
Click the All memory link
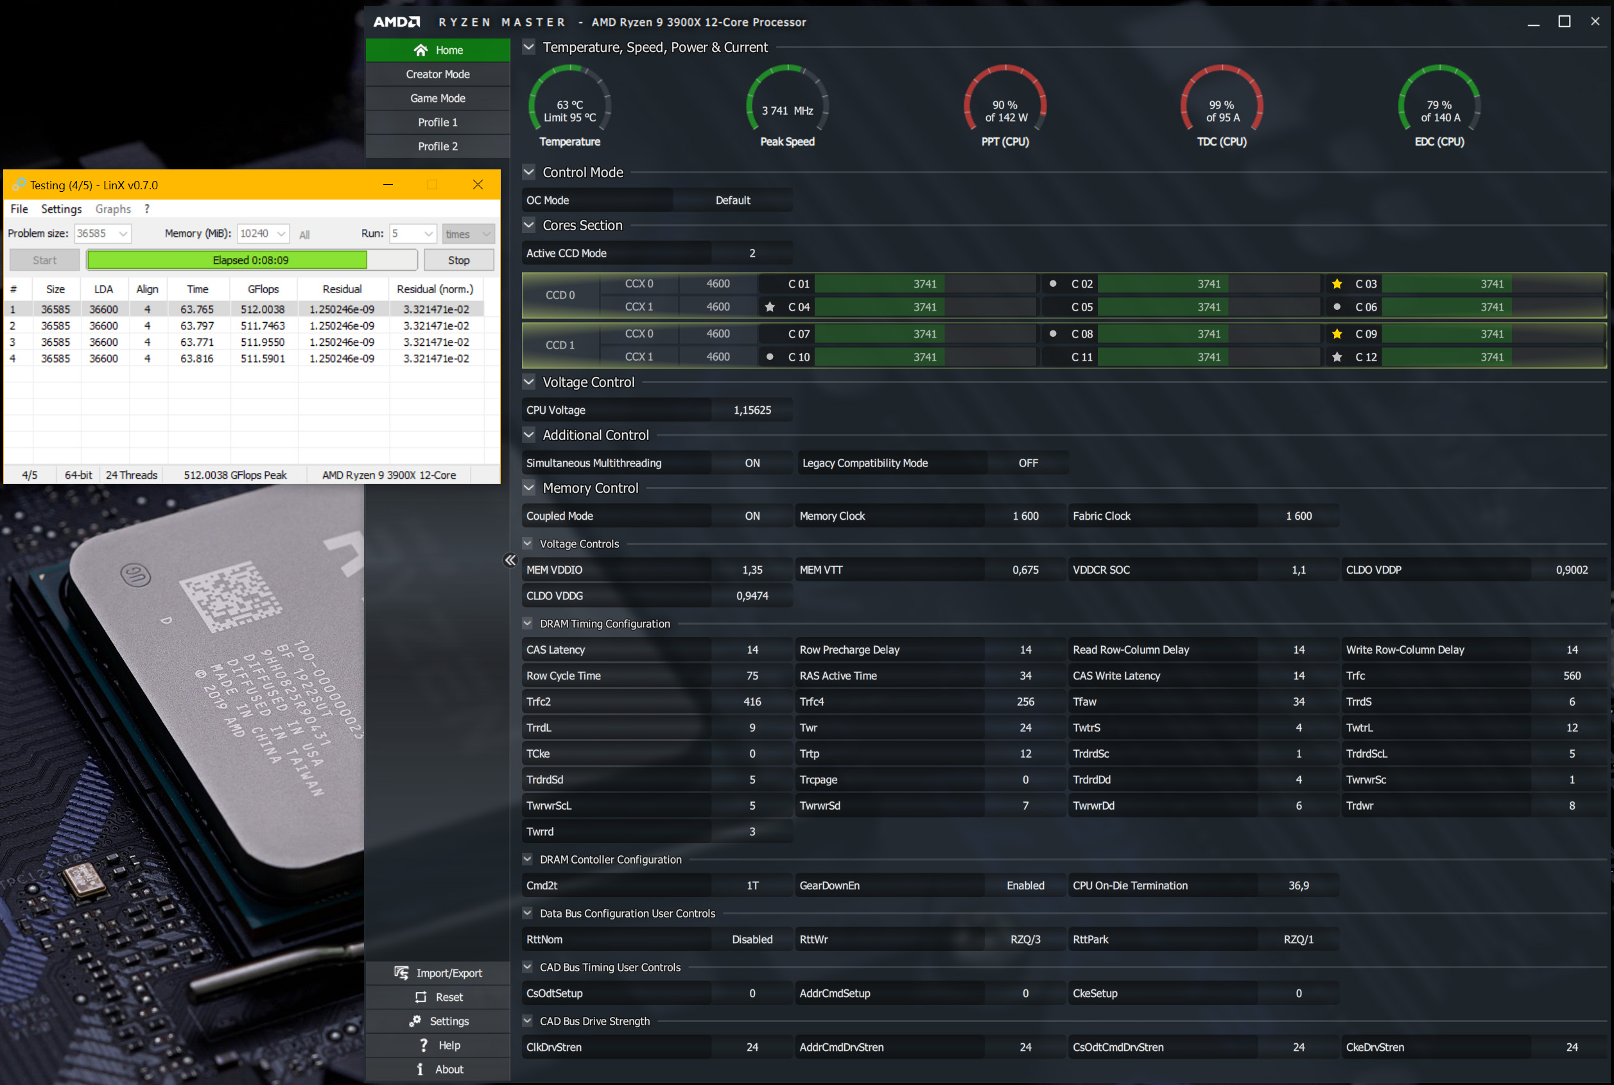tap(304, 235)
